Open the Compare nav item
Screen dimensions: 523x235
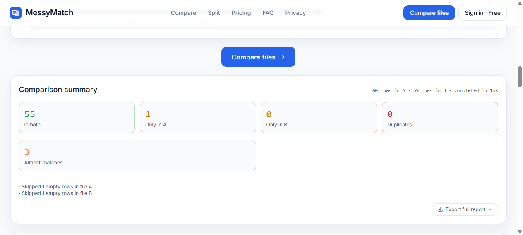point(183,13)
